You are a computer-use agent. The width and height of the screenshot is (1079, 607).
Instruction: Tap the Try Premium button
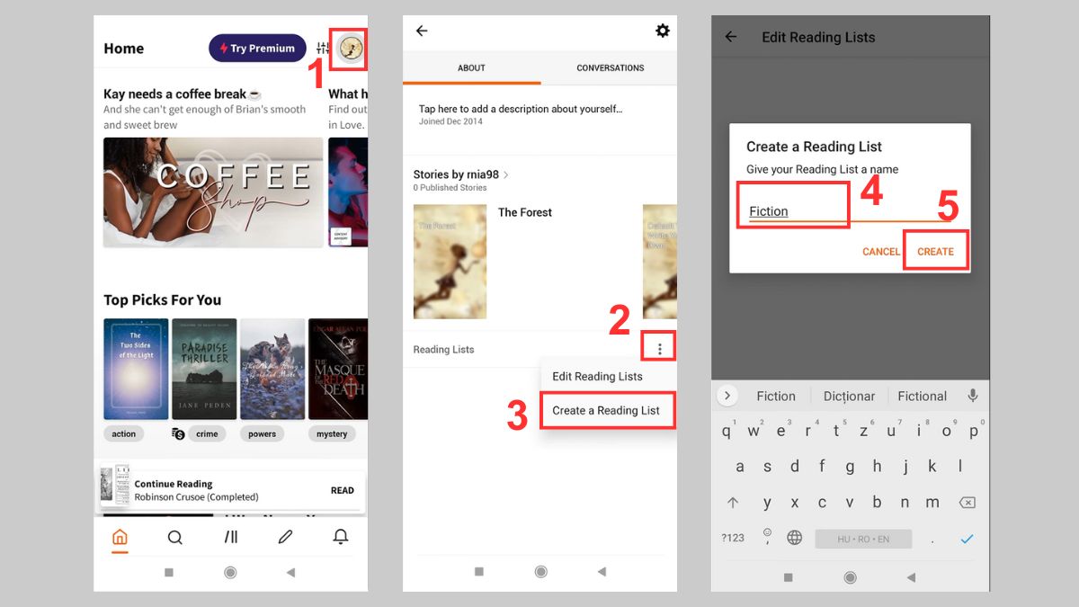tap(257, 48)
